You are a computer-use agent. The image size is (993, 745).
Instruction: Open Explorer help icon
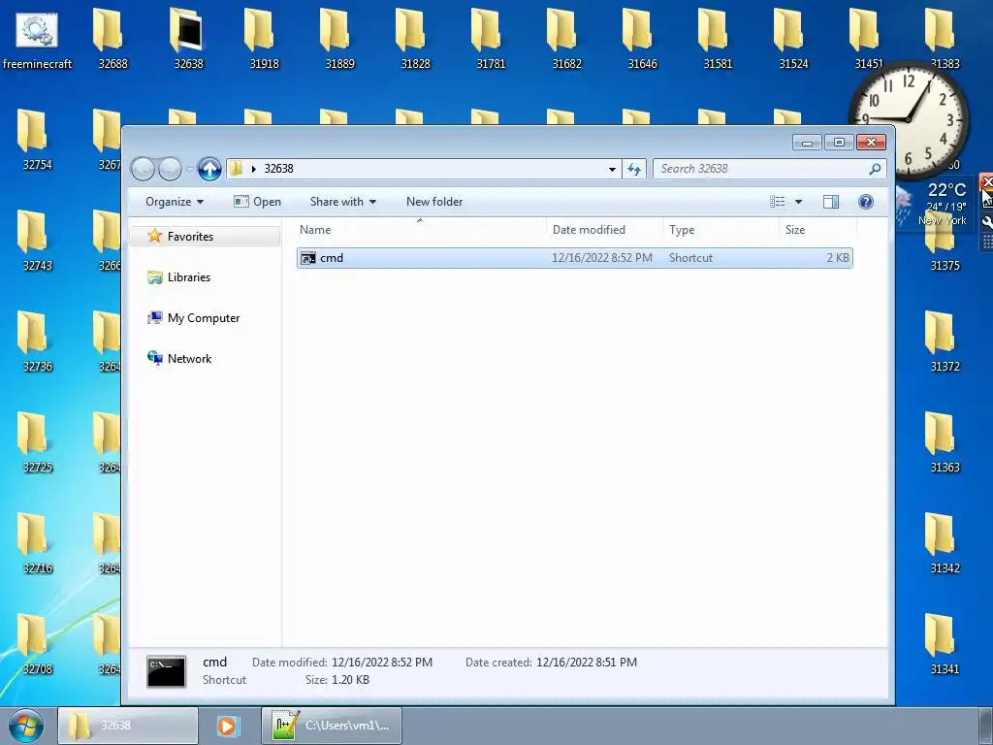(x=866, y=202)
